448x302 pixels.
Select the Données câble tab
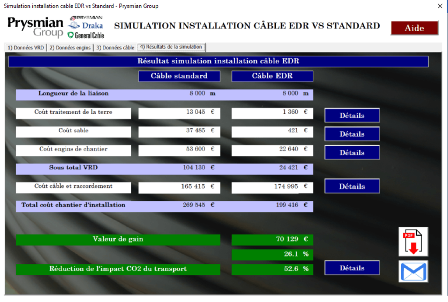point(115,48)
